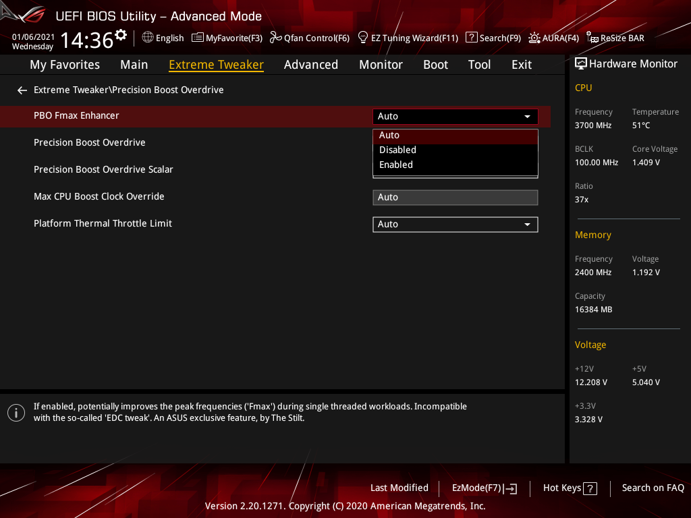The height and width of the screenshot is (518, 691).
Task: Click the EzMode exit arrow icon
Action: pyautogui.click(x=510, y=488)
